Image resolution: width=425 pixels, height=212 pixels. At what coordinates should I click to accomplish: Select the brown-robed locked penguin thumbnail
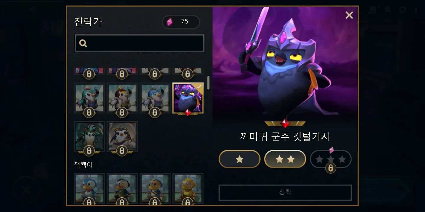pos(122,98)
